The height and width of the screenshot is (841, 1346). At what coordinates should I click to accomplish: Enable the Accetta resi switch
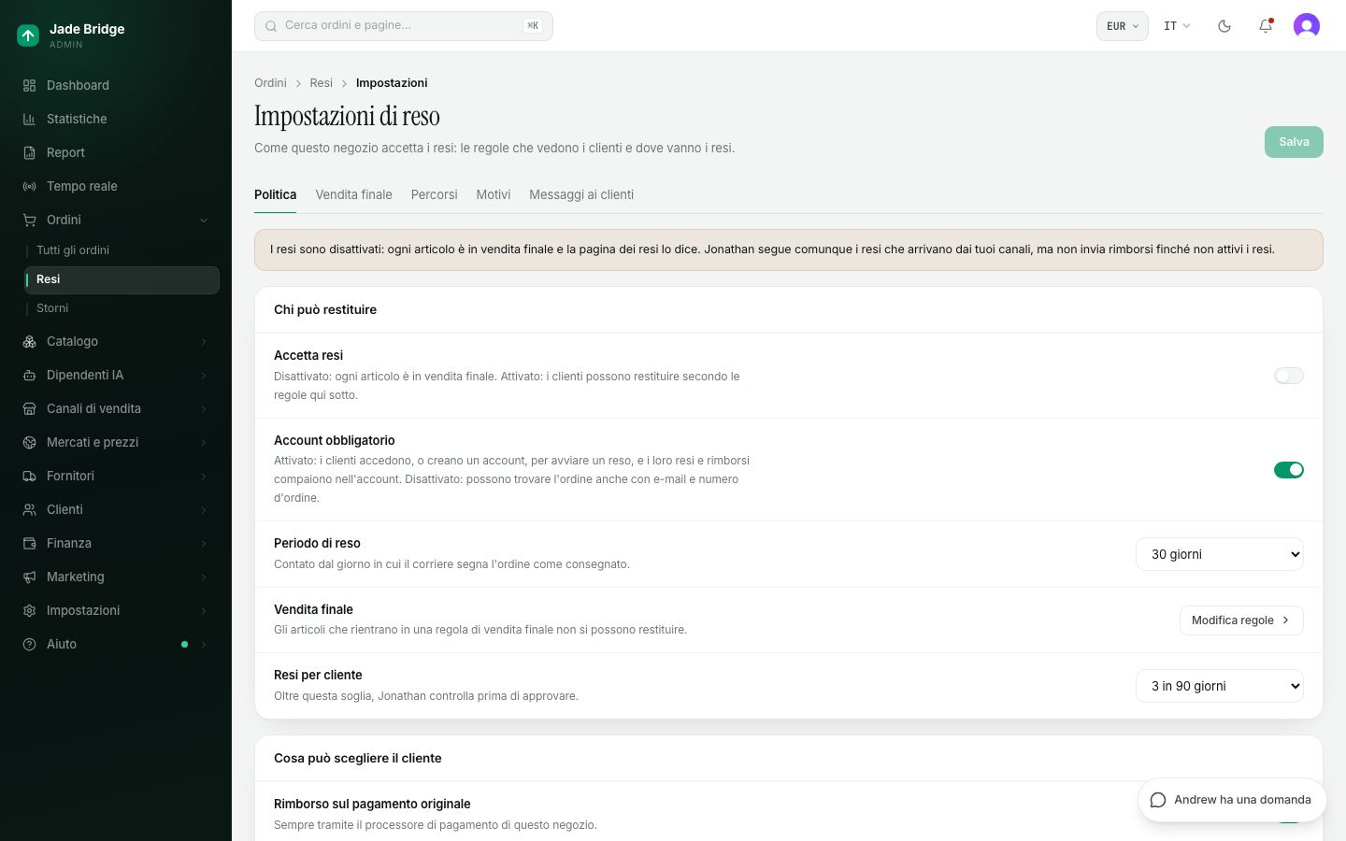[x=1289, y=376]
